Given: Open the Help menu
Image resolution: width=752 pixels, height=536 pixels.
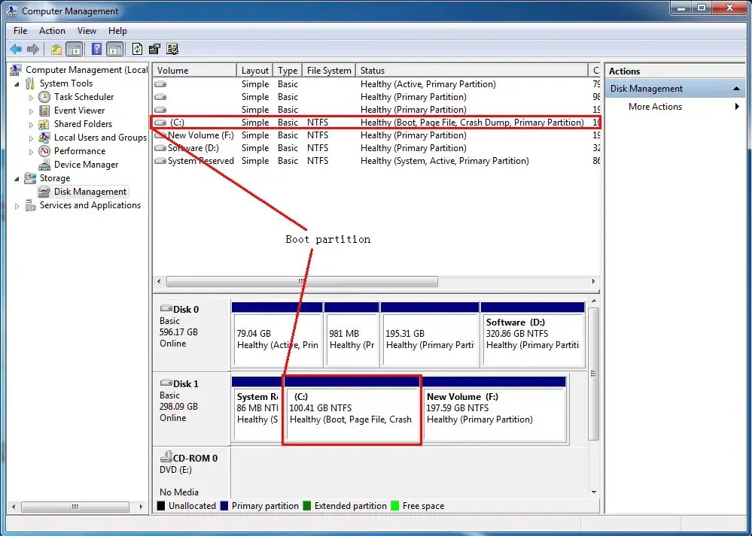Looking at the screenshot, I should tap(117, 31).
